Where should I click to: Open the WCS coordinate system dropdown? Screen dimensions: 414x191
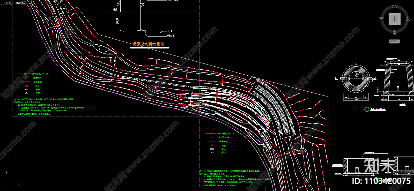point(395,41)
